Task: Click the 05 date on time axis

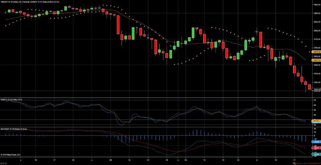Action: coord(186,159)
